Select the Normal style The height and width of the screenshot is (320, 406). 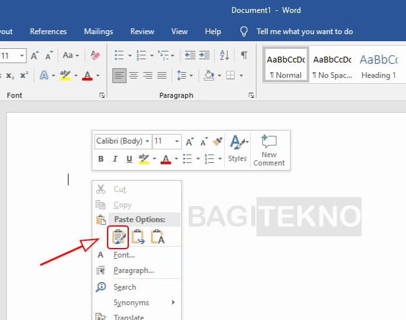pos(286,64)
